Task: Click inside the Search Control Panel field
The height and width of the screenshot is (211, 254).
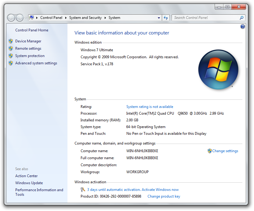Action: click(205, 18)
